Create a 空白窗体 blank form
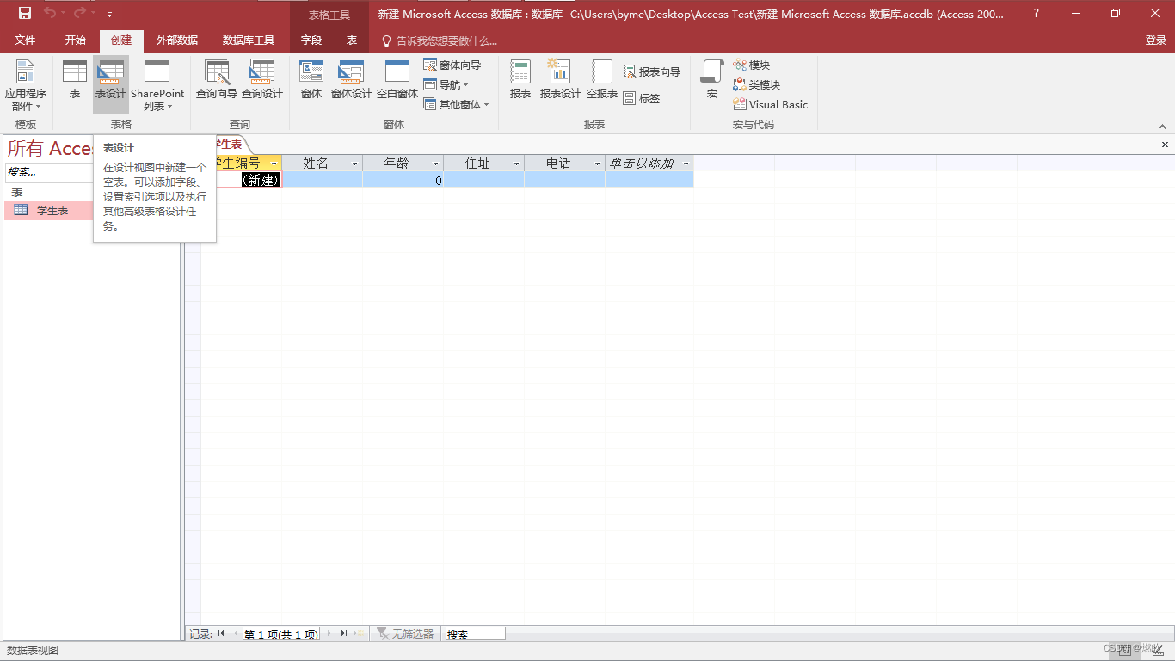 pyautogui.click(x=397, y=80)
